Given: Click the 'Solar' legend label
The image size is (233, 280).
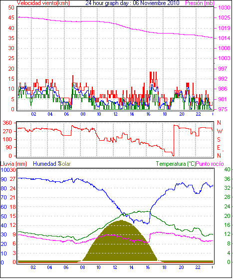Looking at the screenshot, I should coord(65,164).
